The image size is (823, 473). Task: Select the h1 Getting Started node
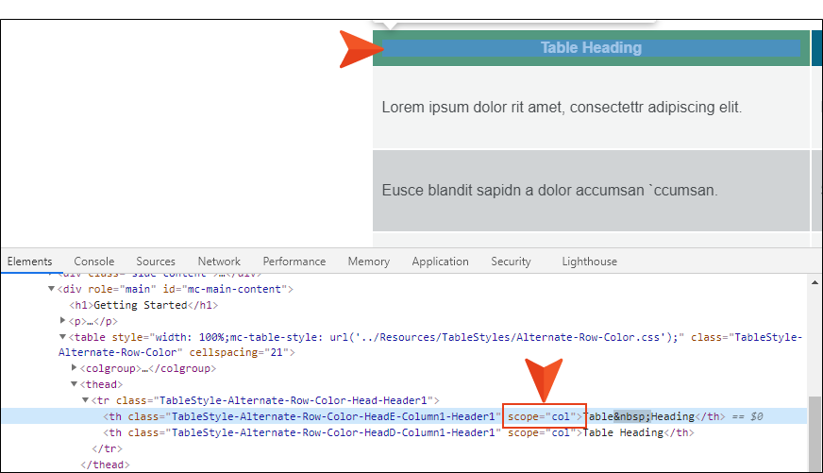(x=143, y=305)
